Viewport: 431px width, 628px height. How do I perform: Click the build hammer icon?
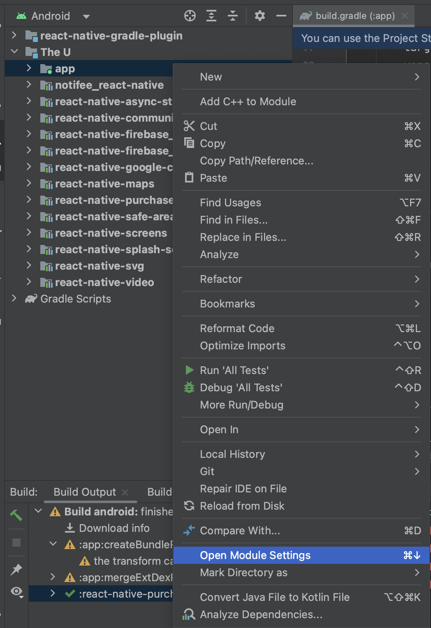click(16, 515)
